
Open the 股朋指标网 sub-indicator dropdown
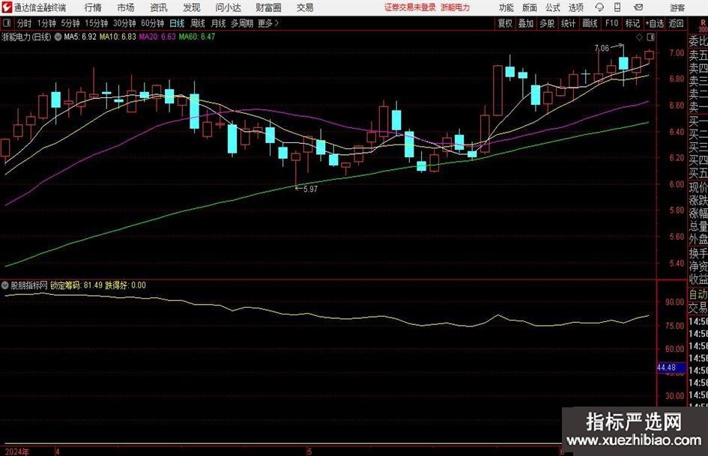(x=5, y=285)
